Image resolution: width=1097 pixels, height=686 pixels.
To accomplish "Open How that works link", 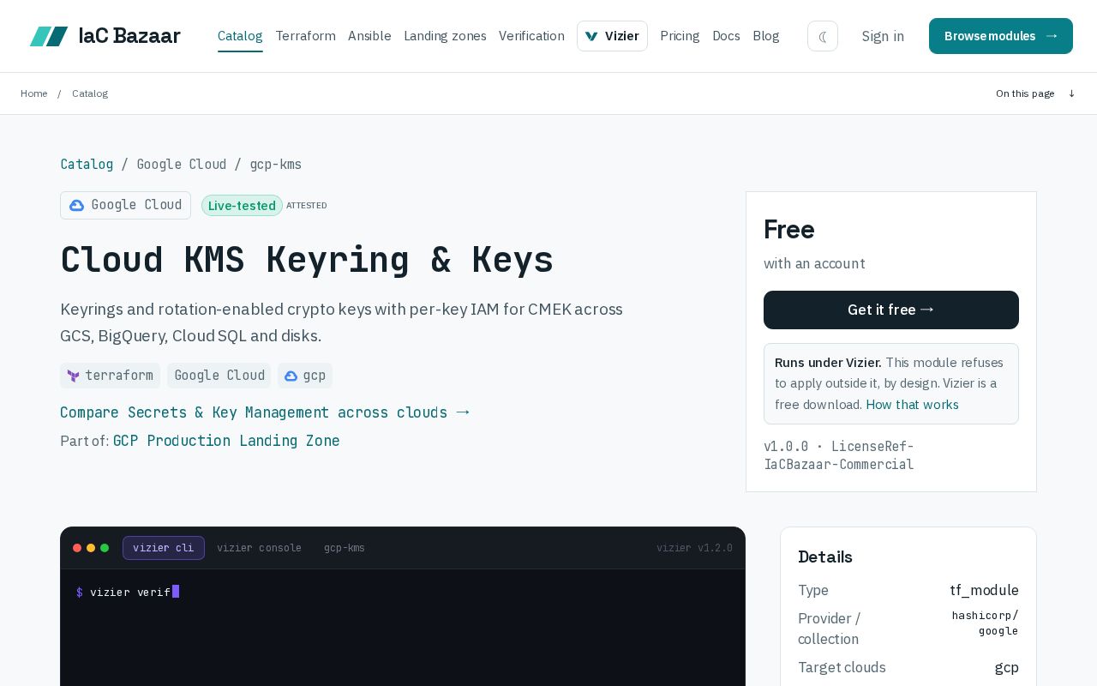I will click(x=912, y=405).
